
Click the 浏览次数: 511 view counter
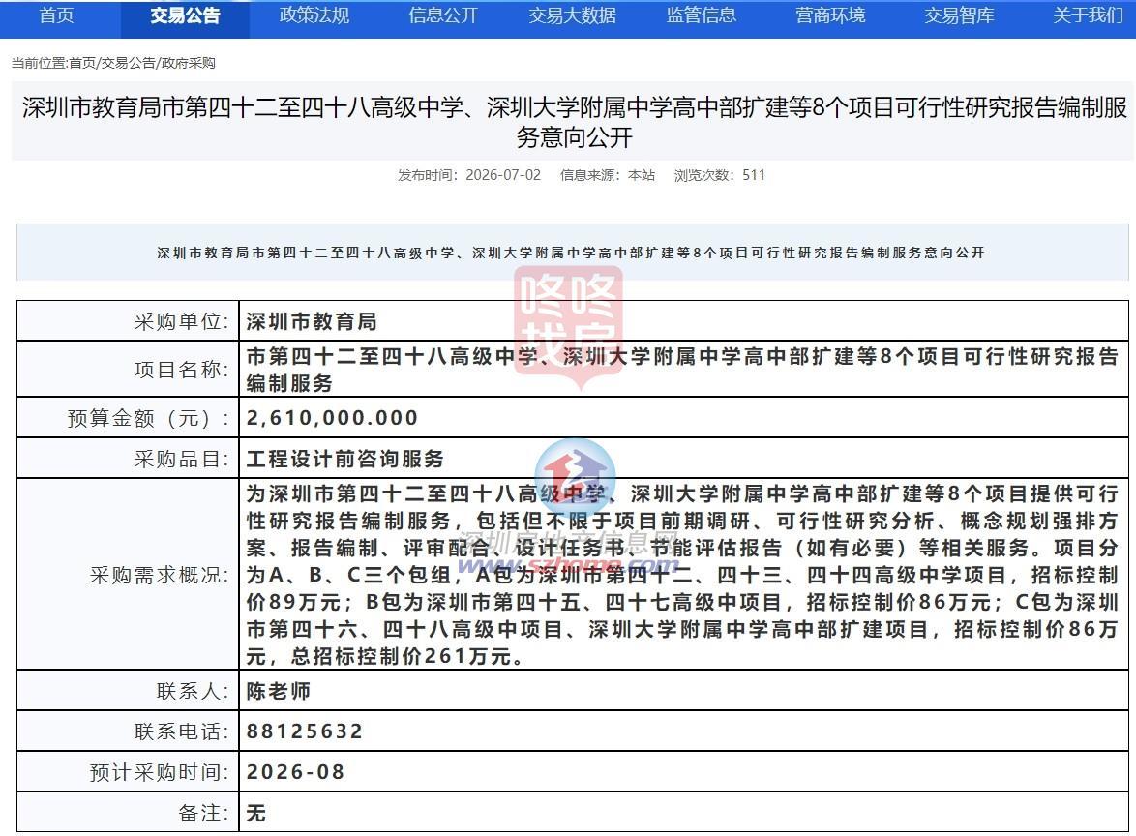(719, 175)
